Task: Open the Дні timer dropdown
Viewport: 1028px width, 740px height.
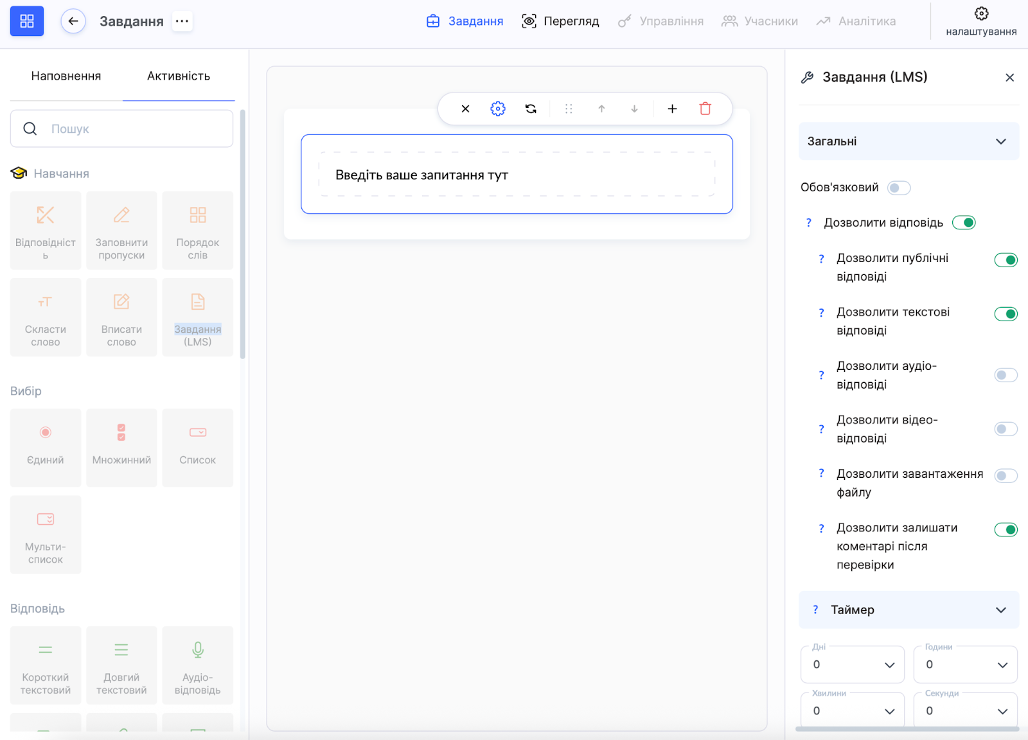Action: point(853,665)
